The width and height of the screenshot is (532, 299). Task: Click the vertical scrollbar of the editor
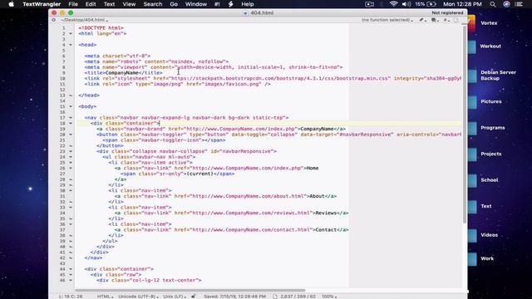pyautogui.click(x=465, y=125)
